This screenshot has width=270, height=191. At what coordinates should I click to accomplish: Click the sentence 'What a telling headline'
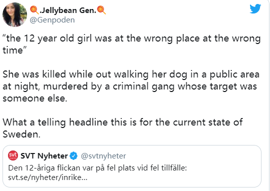122,128
